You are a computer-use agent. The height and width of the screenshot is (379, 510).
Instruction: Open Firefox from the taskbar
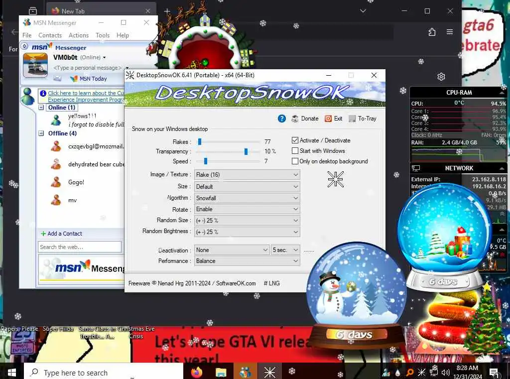[196, 372]
